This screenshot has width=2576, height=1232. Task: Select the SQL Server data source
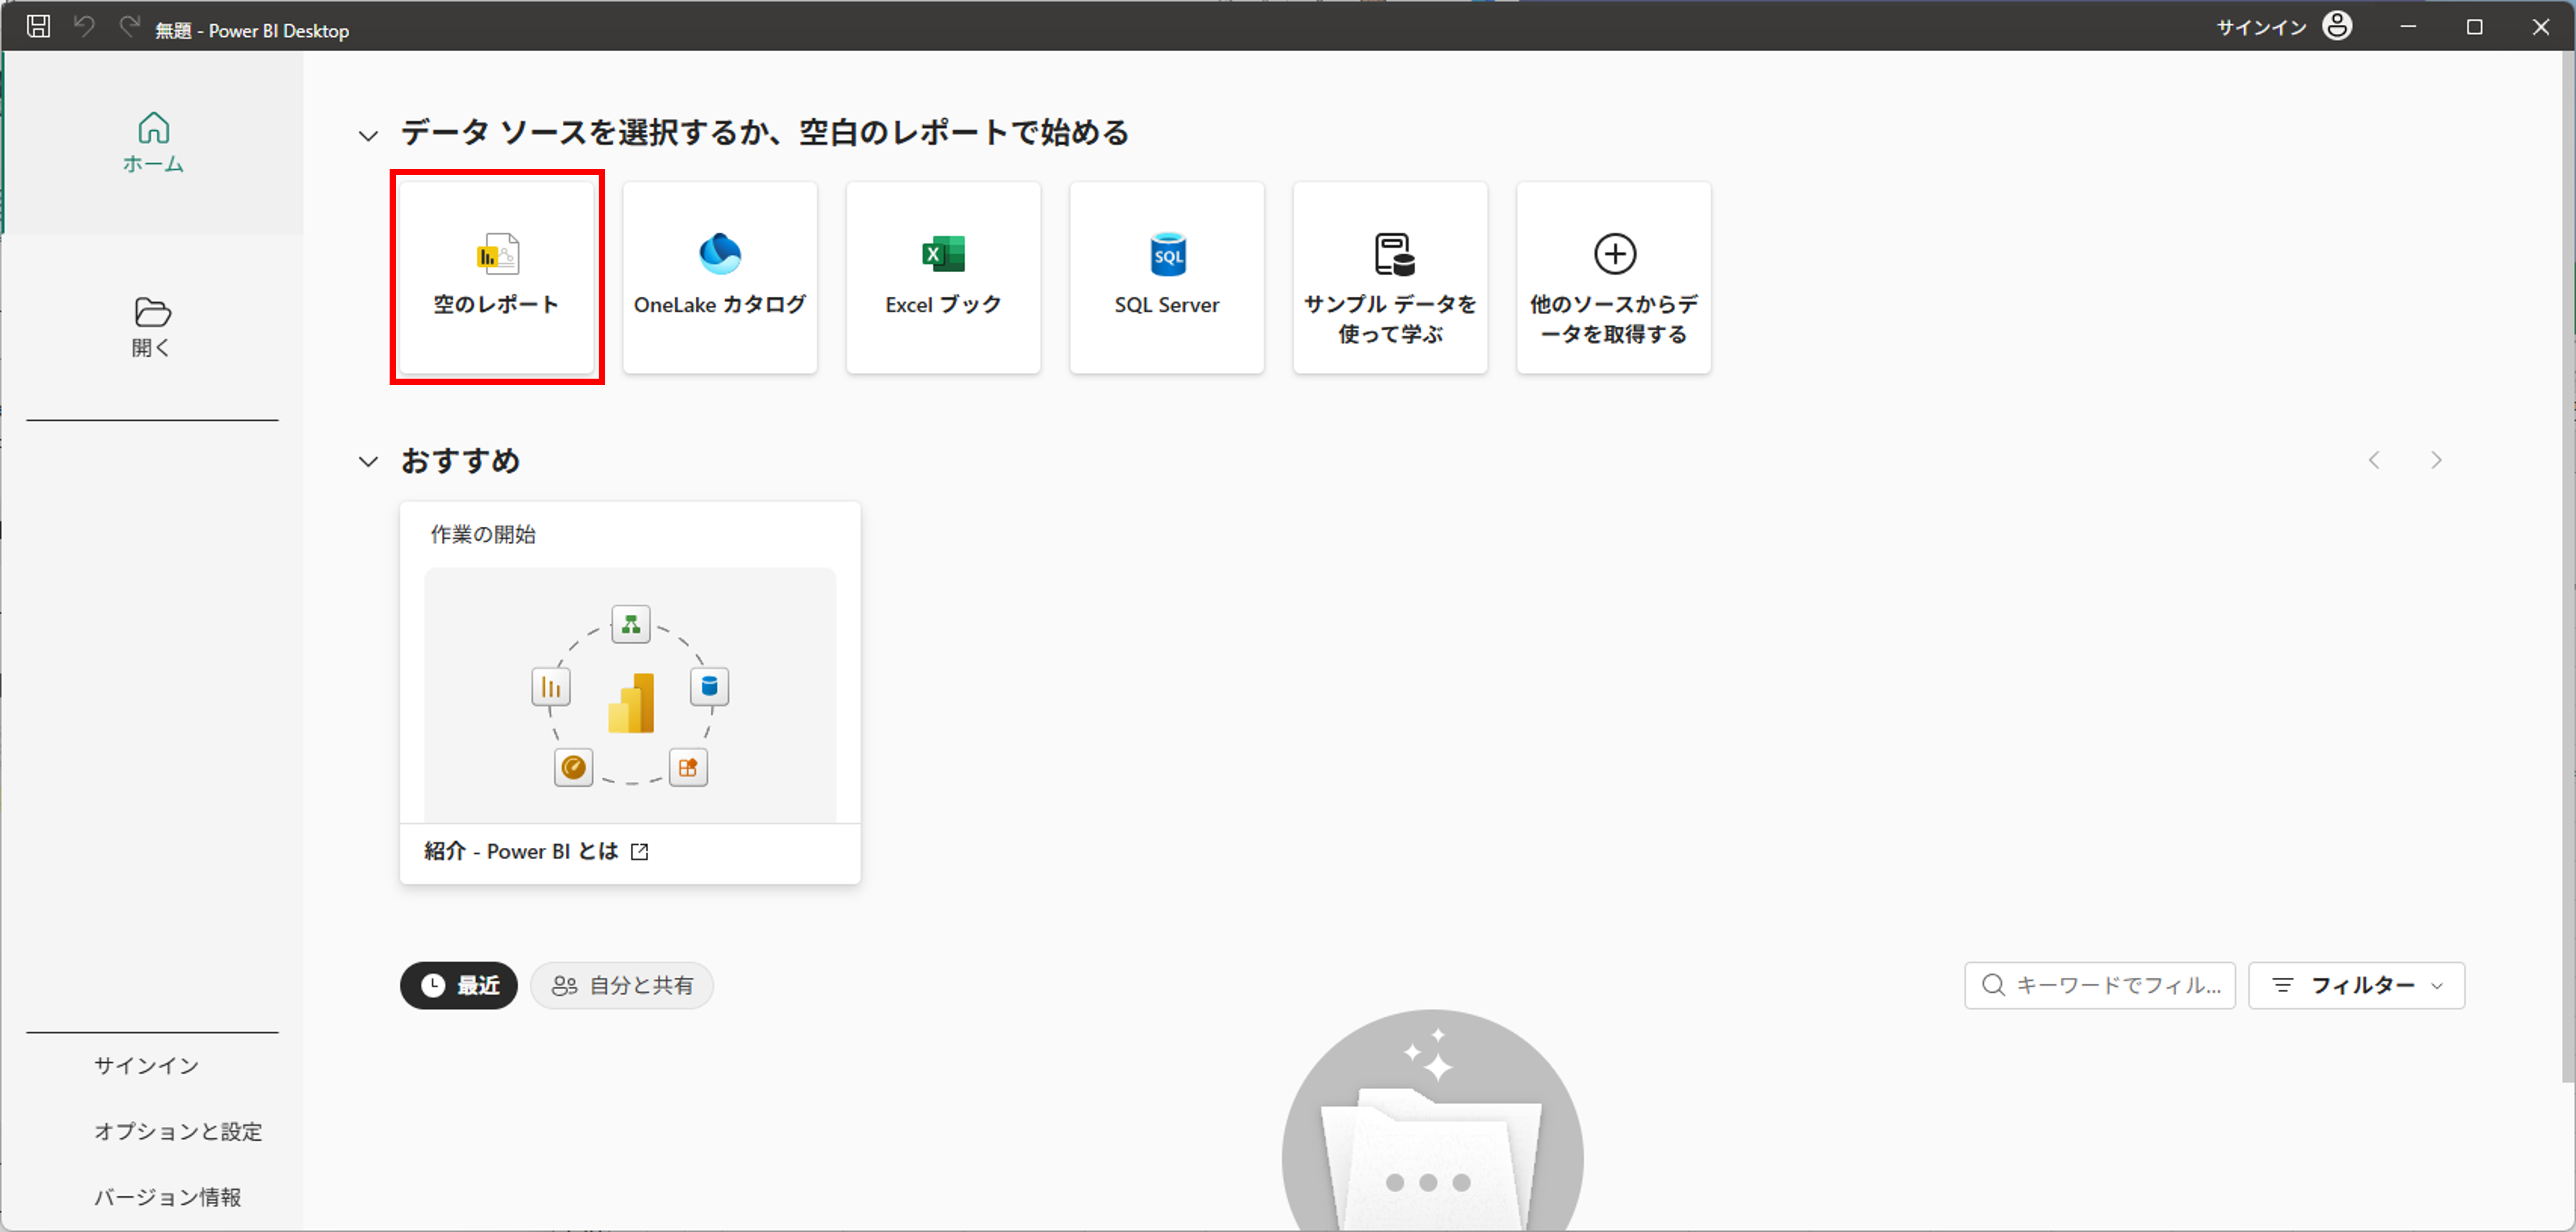(x=1167, y=277)
